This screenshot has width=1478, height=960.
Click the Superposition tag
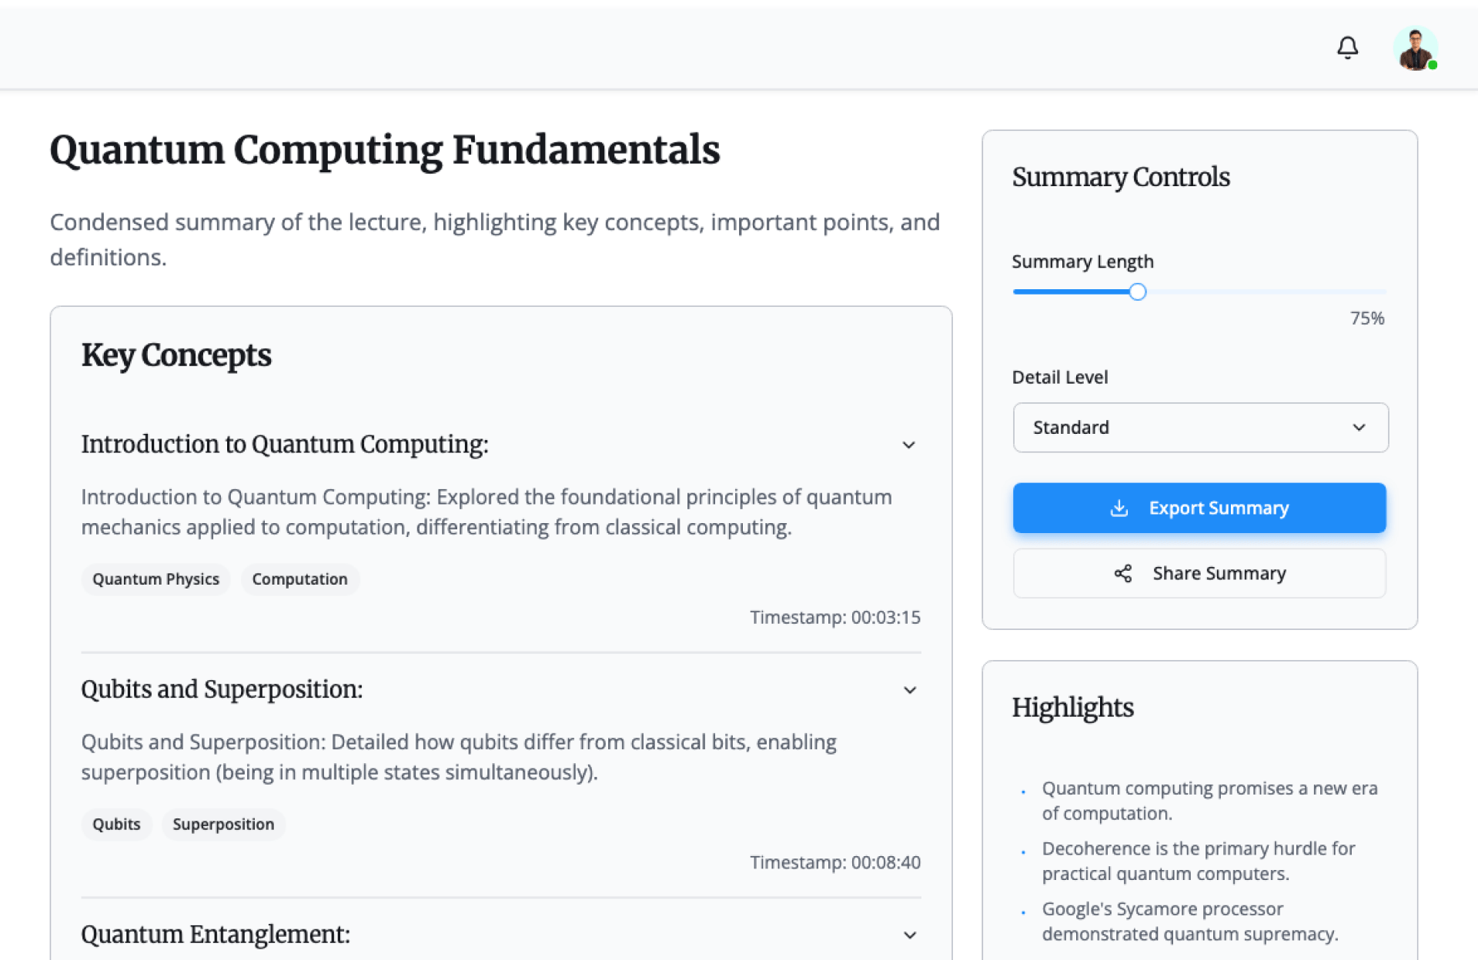point(223,825)
